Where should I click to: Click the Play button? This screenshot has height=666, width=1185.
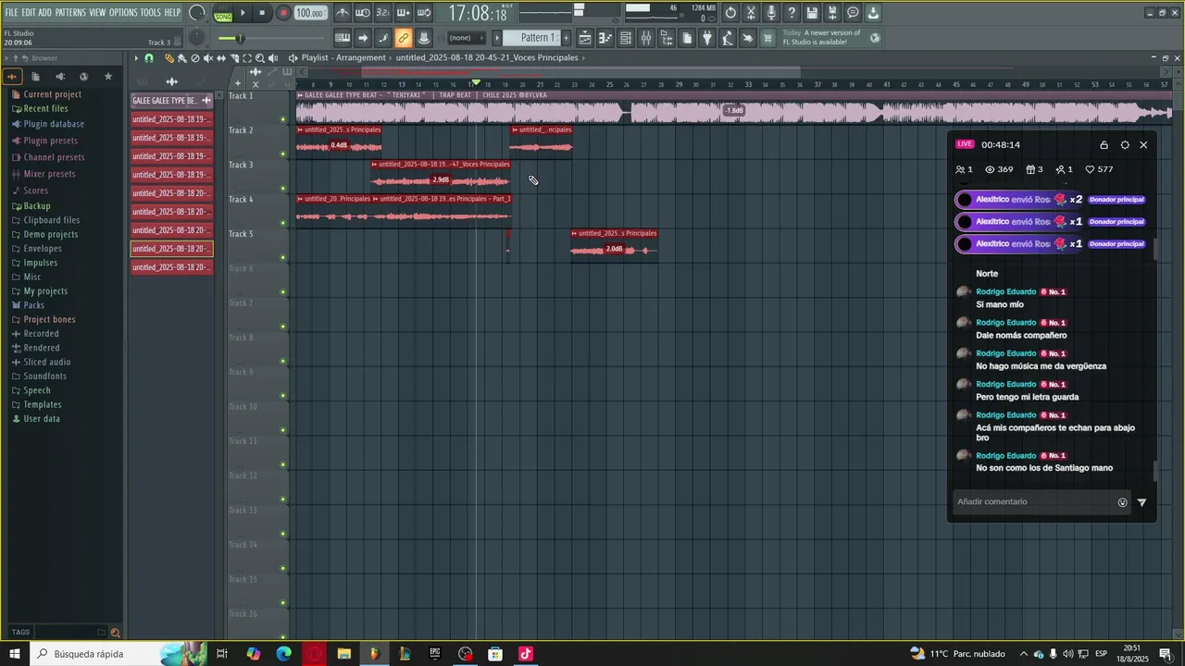[243, 13]
